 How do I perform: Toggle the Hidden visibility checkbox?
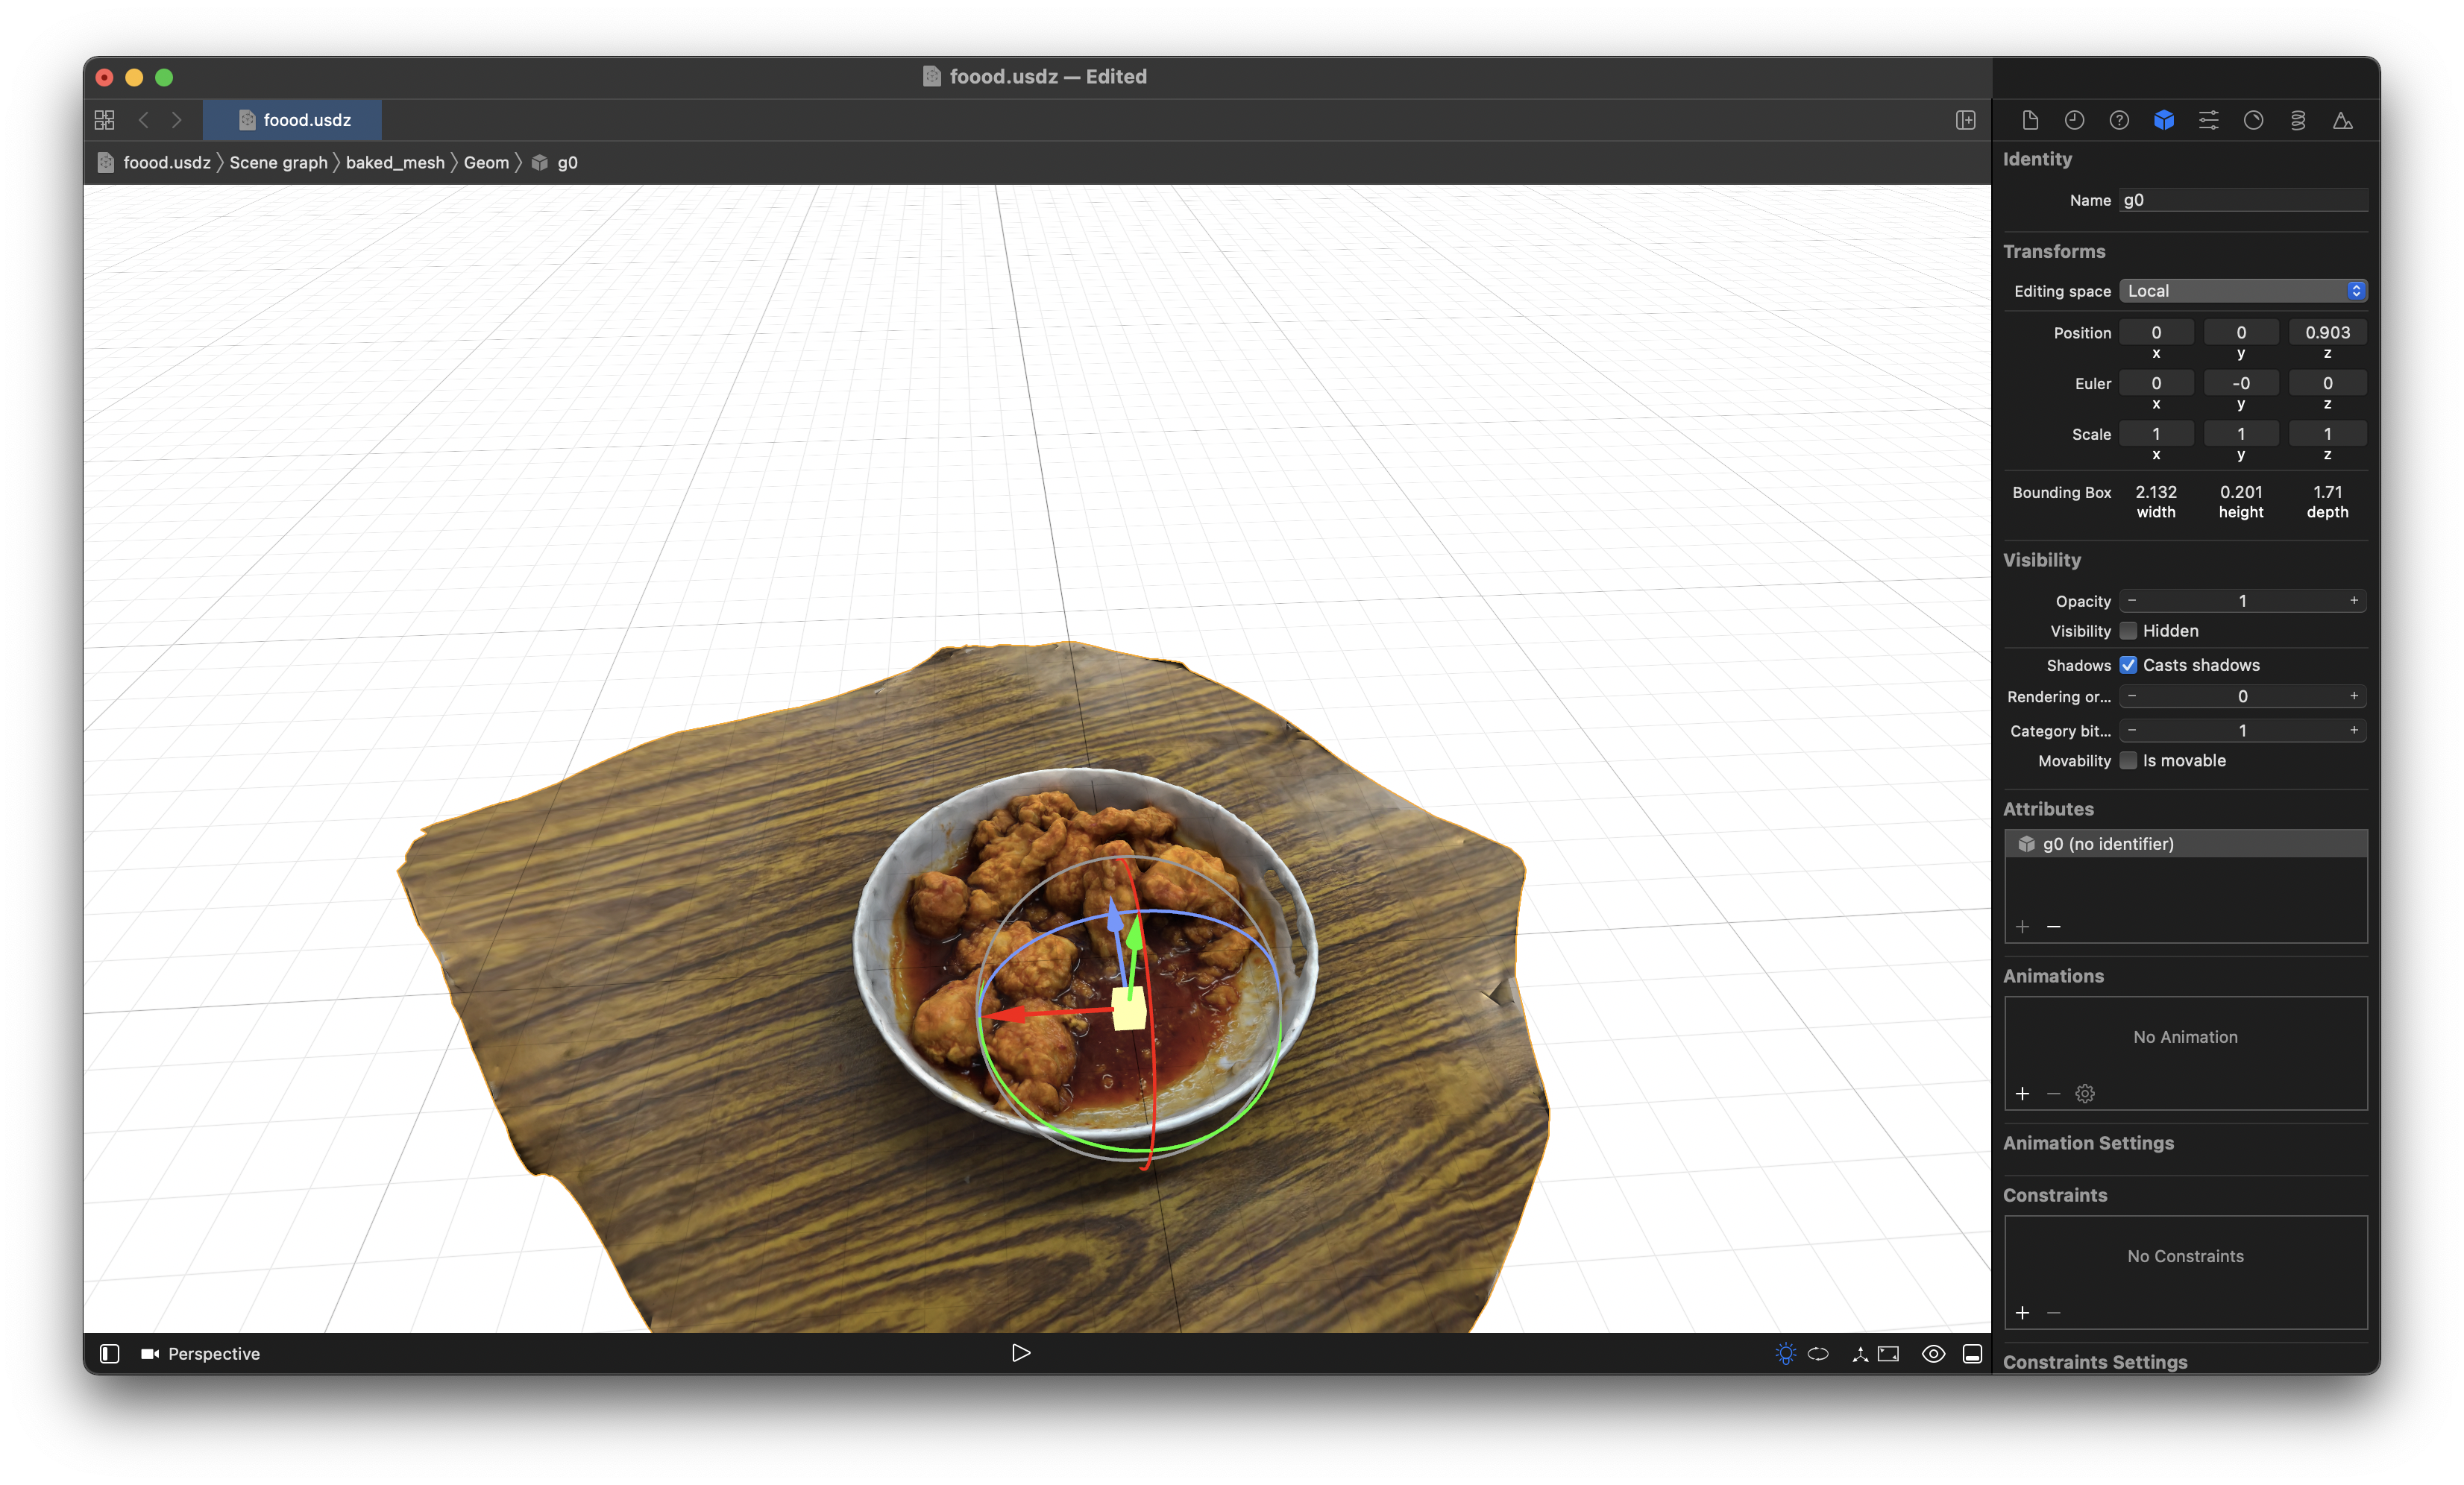[x=2128, y=631]
